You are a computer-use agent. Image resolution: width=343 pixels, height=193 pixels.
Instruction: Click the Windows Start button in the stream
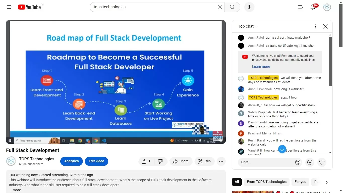coord(10,140)
